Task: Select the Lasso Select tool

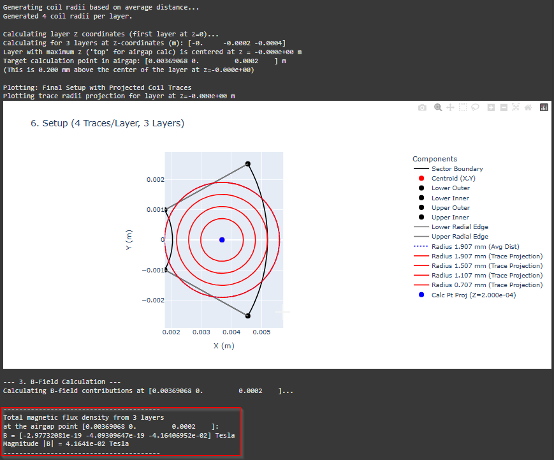Action: coord(475,107)
